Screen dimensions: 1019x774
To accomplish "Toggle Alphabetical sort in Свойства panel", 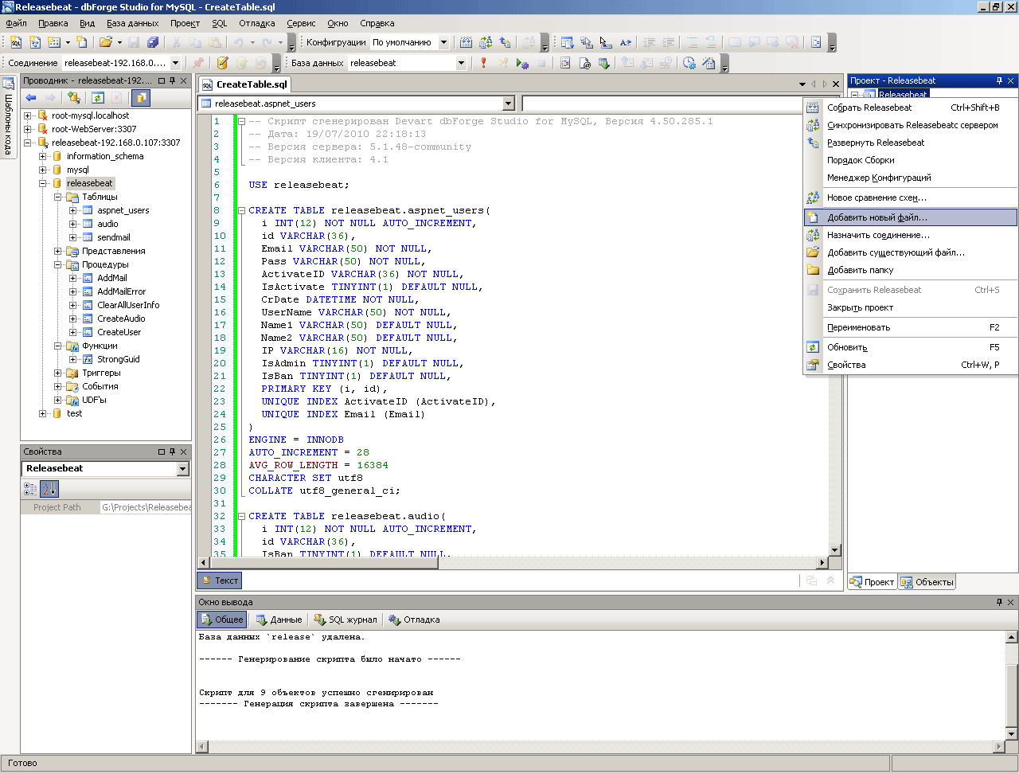I will tap(49, 489).
